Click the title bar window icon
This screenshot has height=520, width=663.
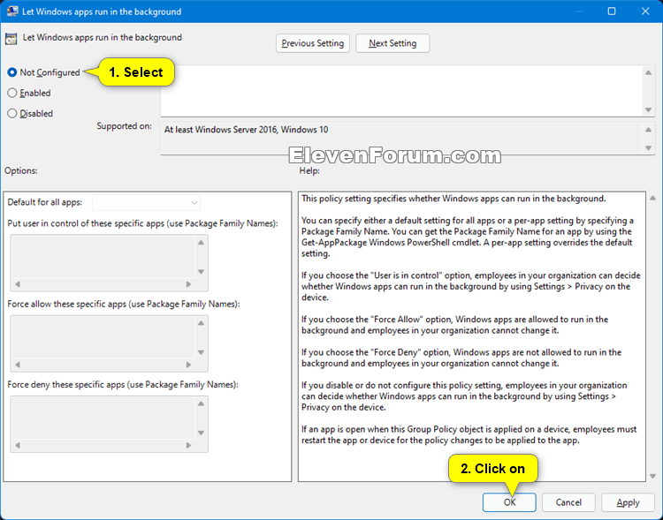pos(12,11)
